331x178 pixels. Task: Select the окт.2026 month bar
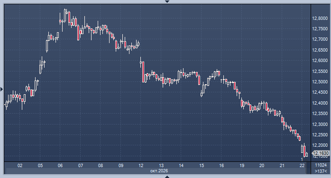click(x=156, y=171)
